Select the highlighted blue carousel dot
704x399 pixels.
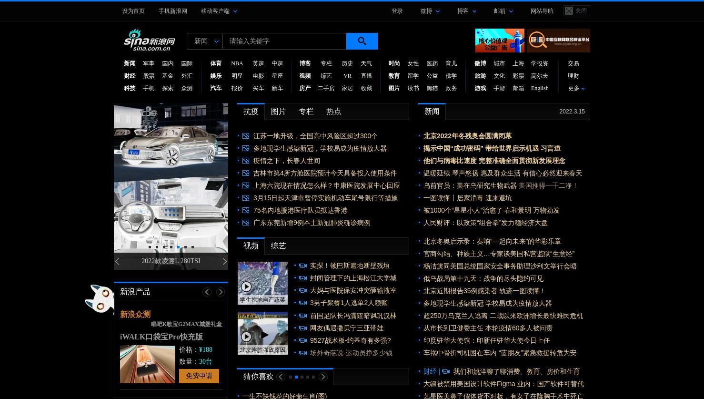(x=178, y=247)
